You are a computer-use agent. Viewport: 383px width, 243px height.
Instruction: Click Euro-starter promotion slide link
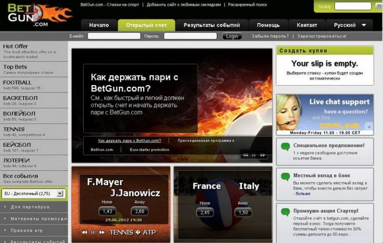tap(150, 150)
